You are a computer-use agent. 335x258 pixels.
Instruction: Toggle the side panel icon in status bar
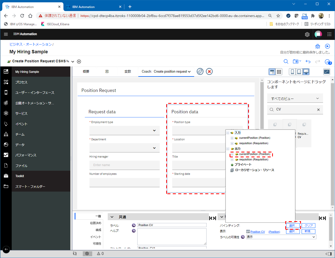pyautogui.click(x=330, y=254)
